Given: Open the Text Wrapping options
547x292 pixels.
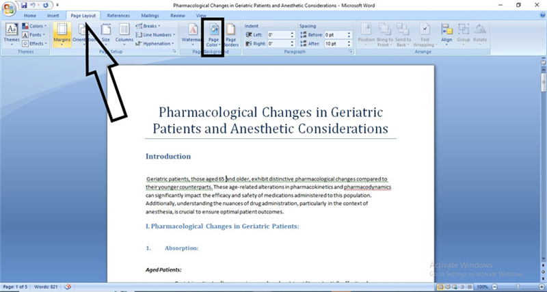Looking at the screenshot, I should (x=425, y=35).
